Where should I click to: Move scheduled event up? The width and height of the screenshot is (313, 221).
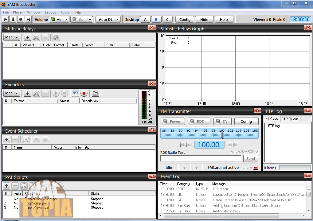click(x=36, y=140)
